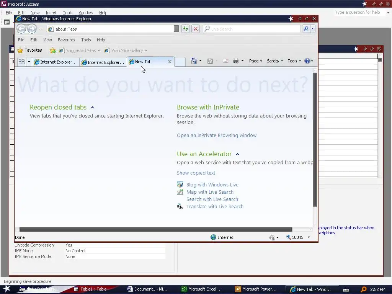Click the on-screen keyboard tray icon
This screenshot has width=392, height=294.
(x=346, y=290)
